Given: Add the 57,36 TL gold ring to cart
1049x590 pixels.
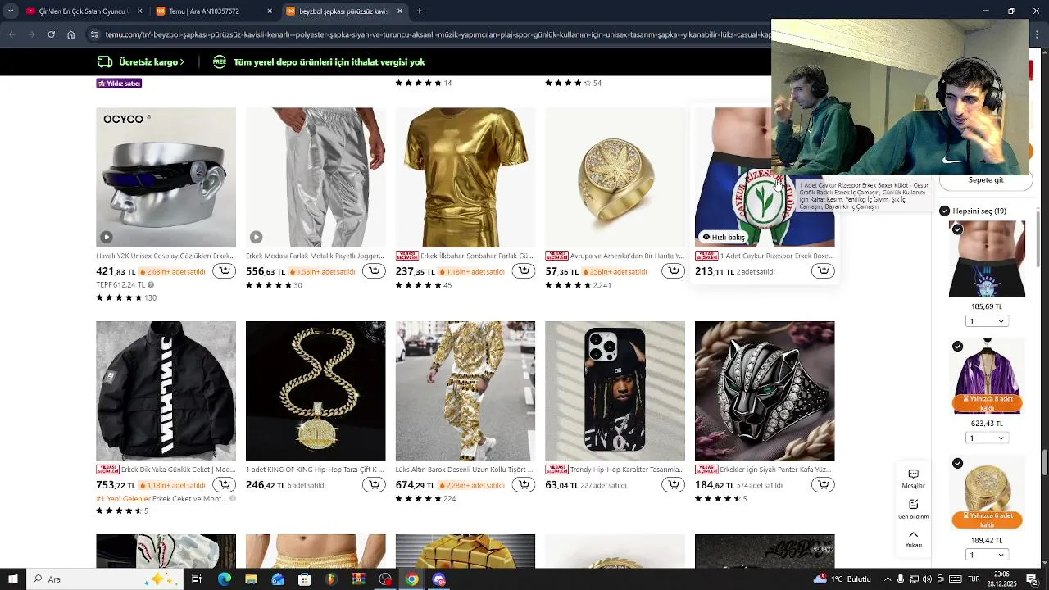Looking at the screenshot, I should (x=673, y=271).
